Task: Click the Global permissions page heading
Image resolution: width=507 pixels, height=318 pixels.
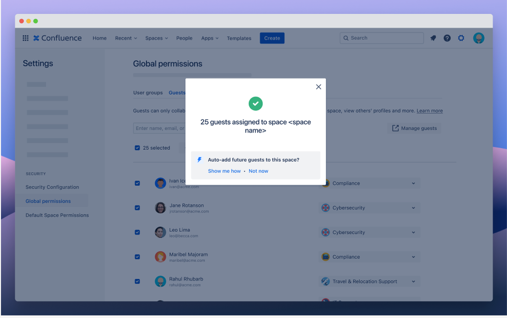Action: 167,64
